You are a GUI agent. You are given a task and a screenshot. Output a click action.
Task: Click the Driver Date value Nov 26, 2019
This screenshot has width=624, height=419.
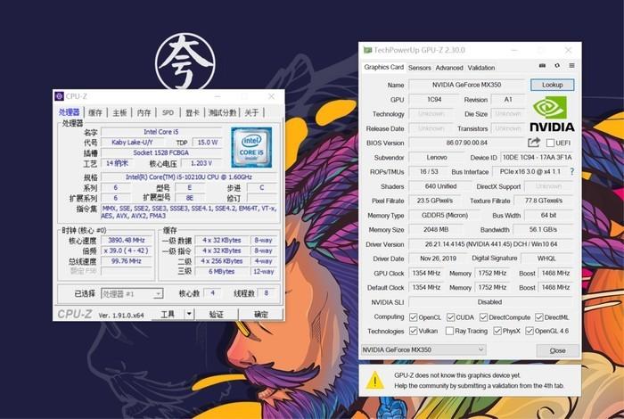click(438, 259)
